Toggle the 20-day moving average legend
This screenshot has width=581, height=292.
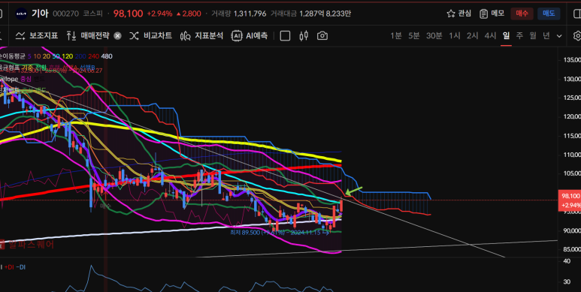pos(47,56)
